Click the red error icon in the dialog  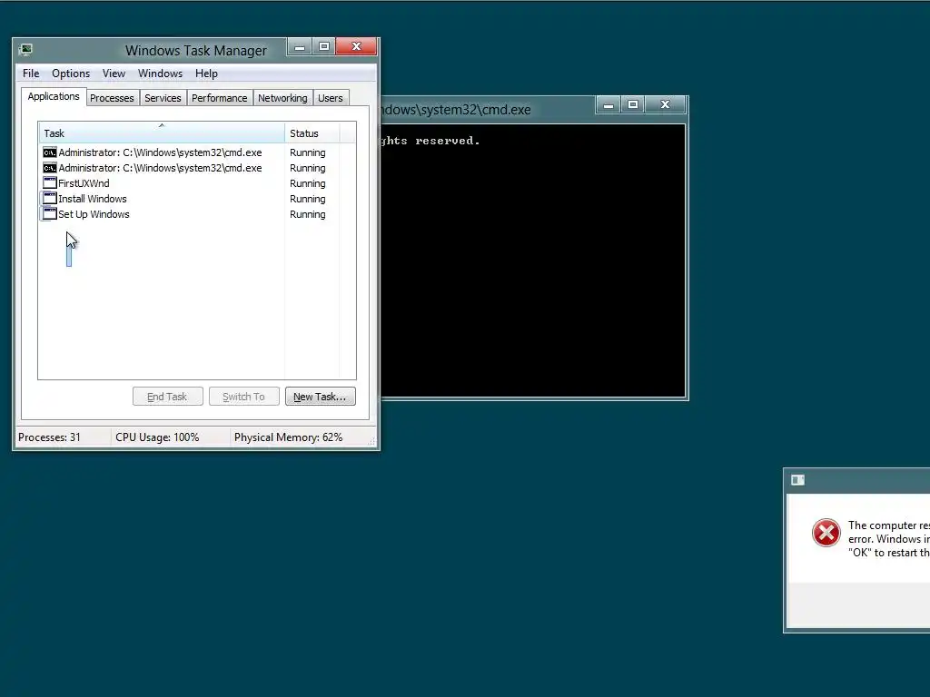[x=826, y=532]
